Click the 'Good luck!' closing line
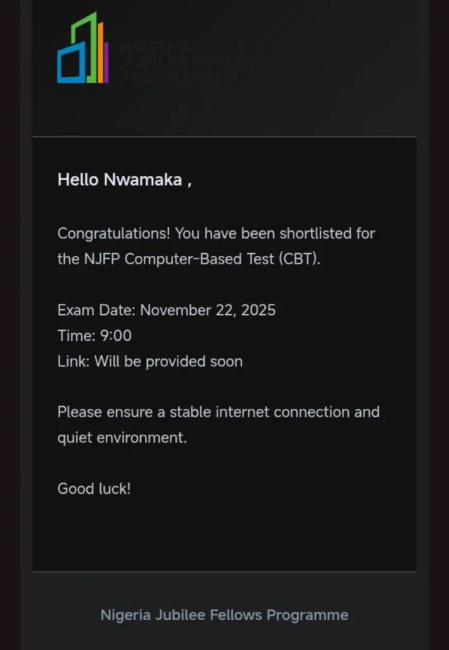The height and width of the screenshot is (650, 449). click(x=94, y=489)
